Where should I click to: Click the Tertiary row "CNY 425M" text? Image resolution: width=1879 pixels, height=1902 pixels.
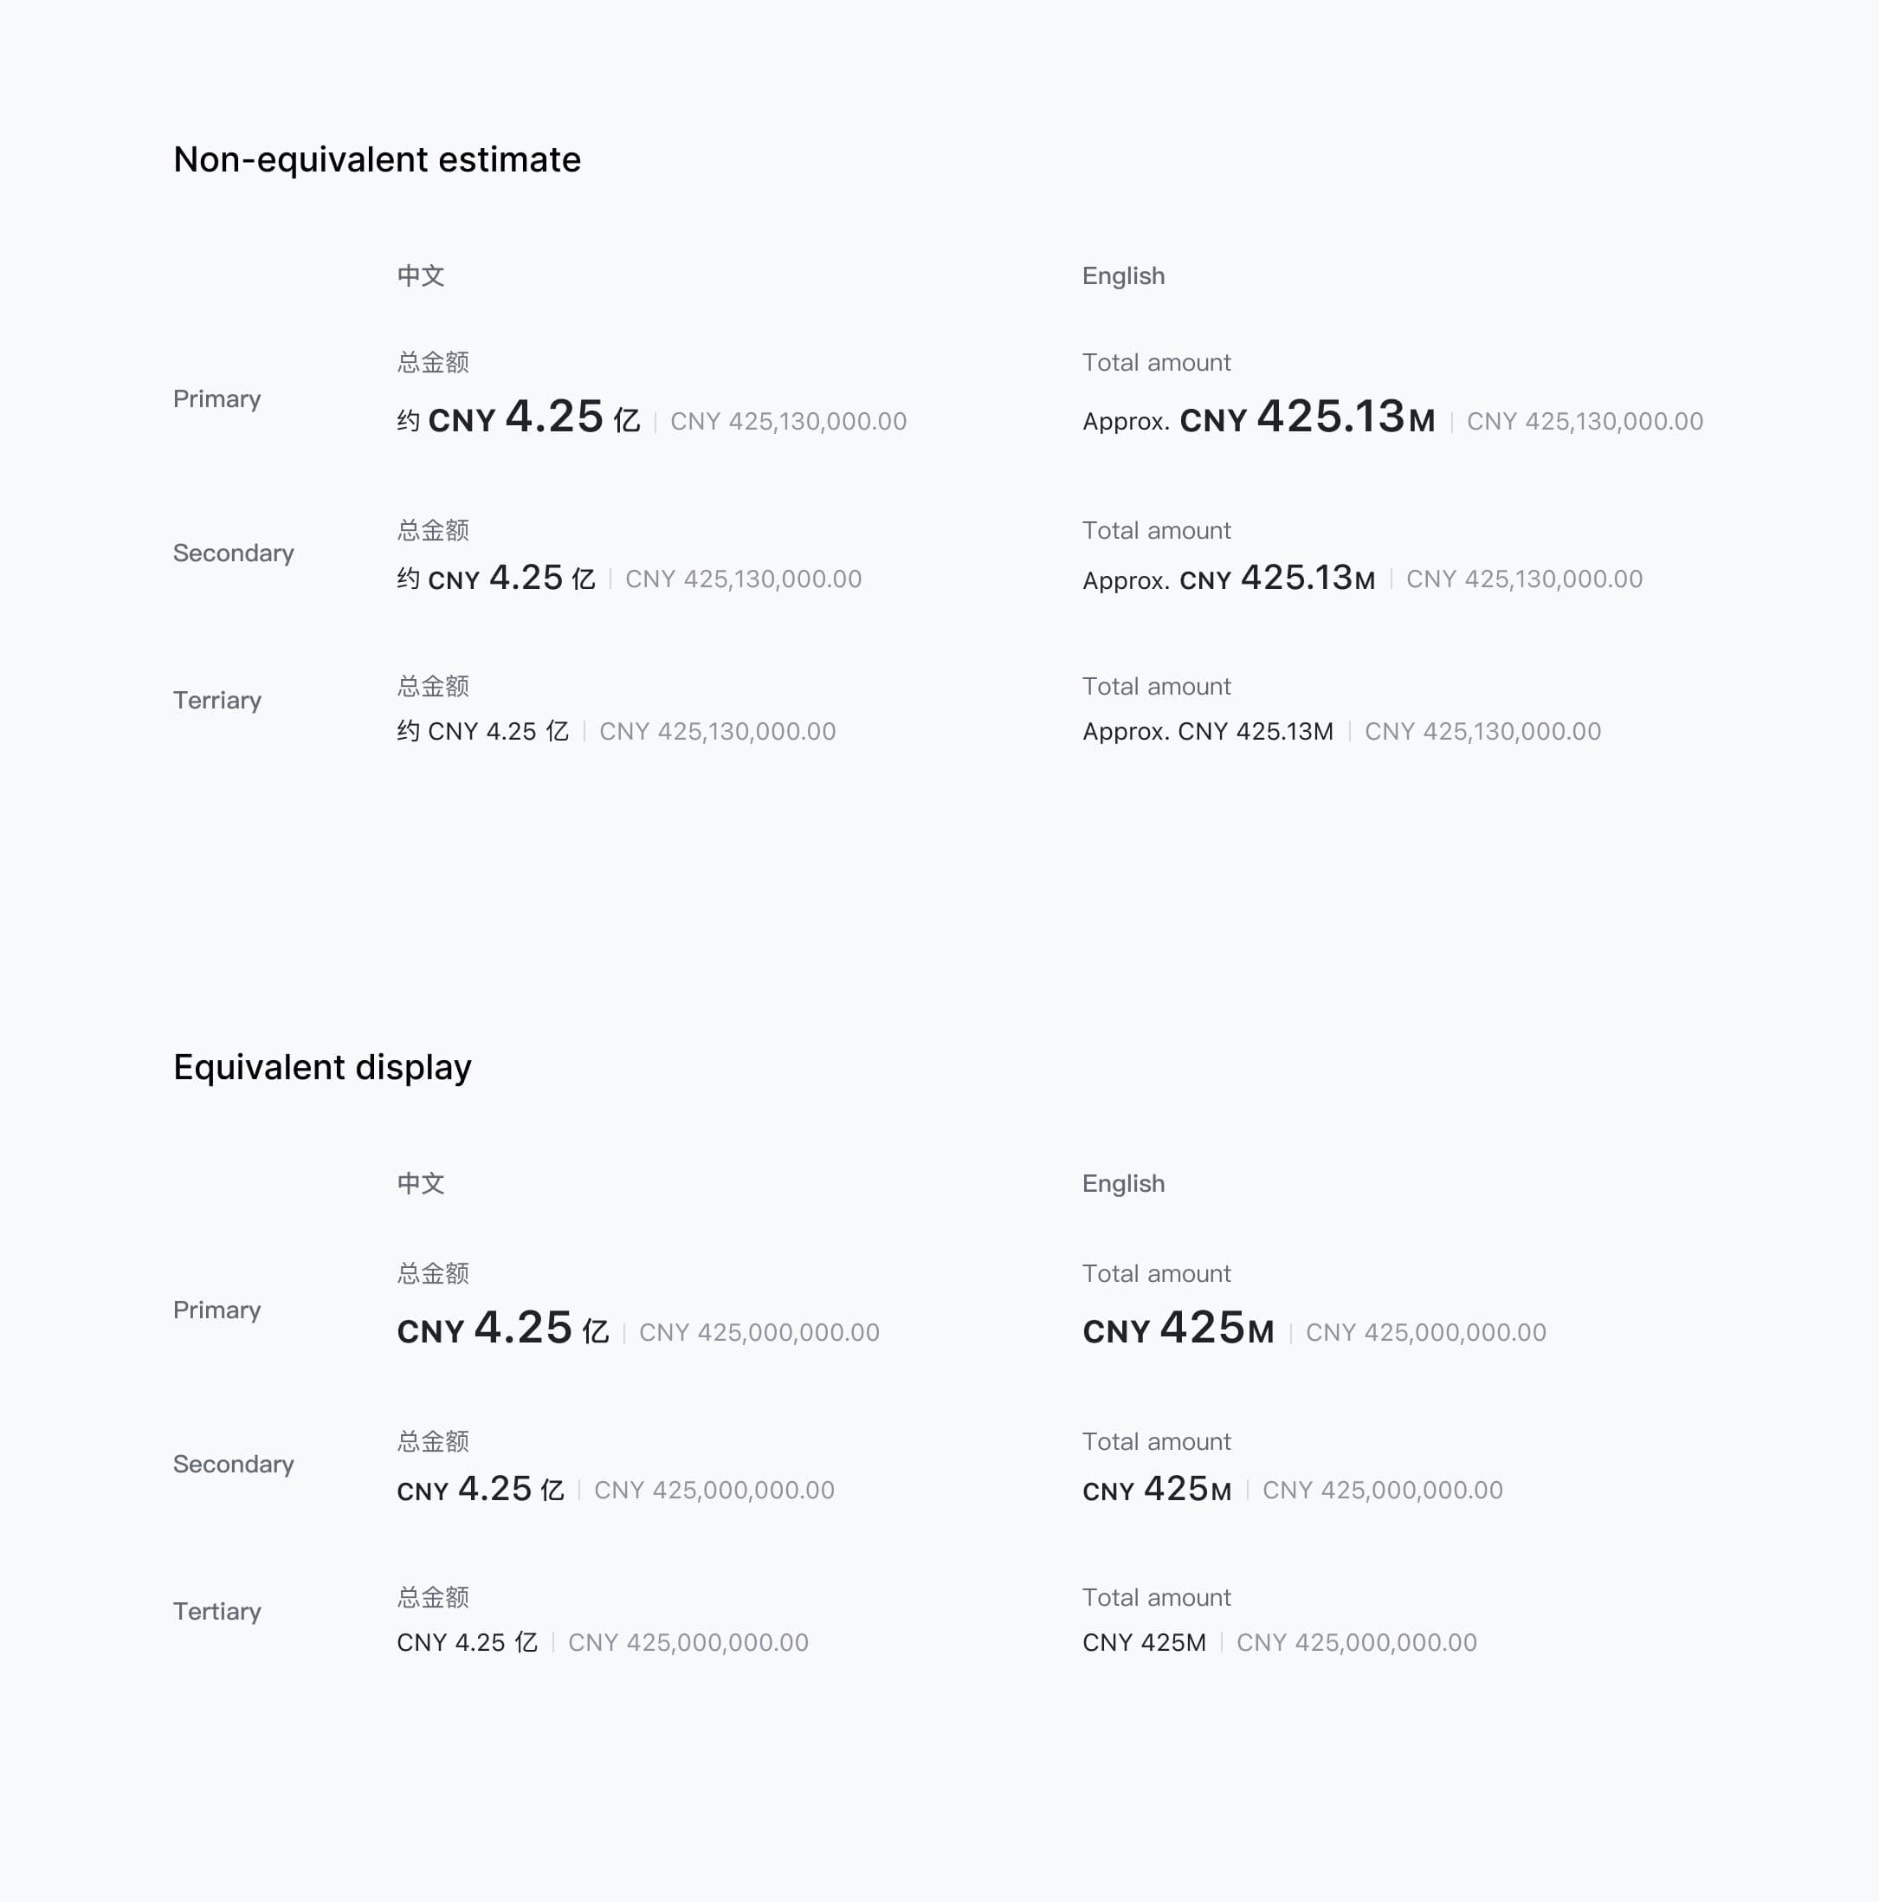[1144, 1642]
